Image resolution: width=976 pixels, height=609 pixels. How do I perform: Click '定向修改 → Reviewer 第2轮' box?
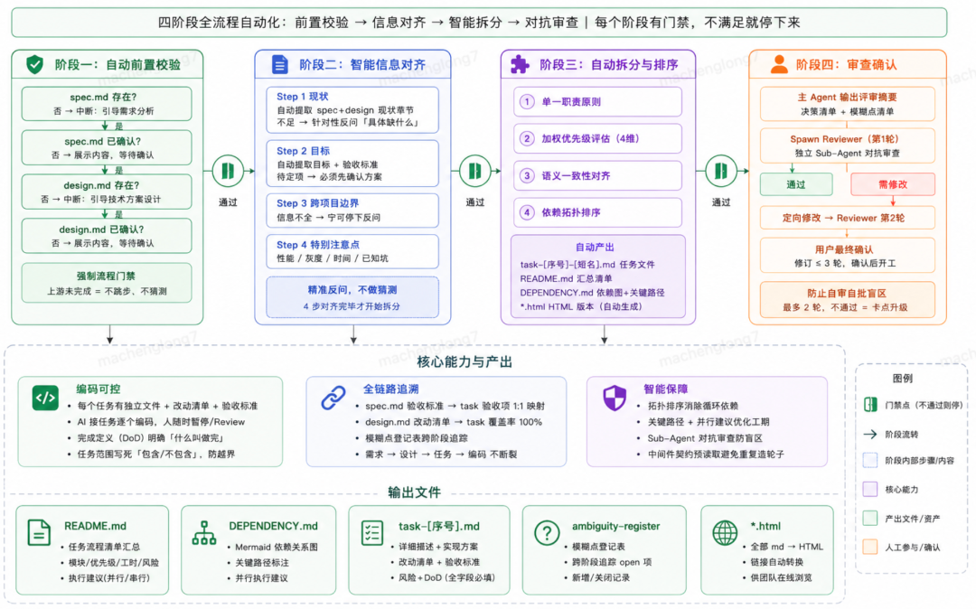pyautogui.click(x=847, y=218)
